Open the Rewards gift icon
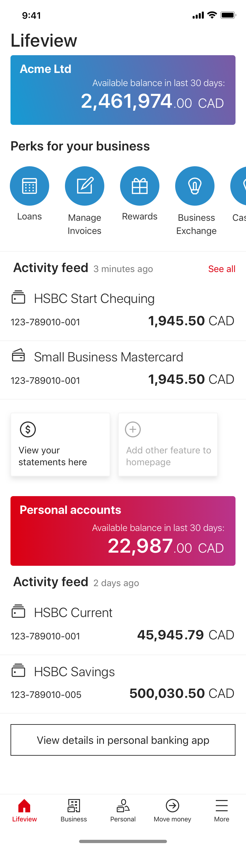Viewport: 246px width, 849px height. point(140,186)
